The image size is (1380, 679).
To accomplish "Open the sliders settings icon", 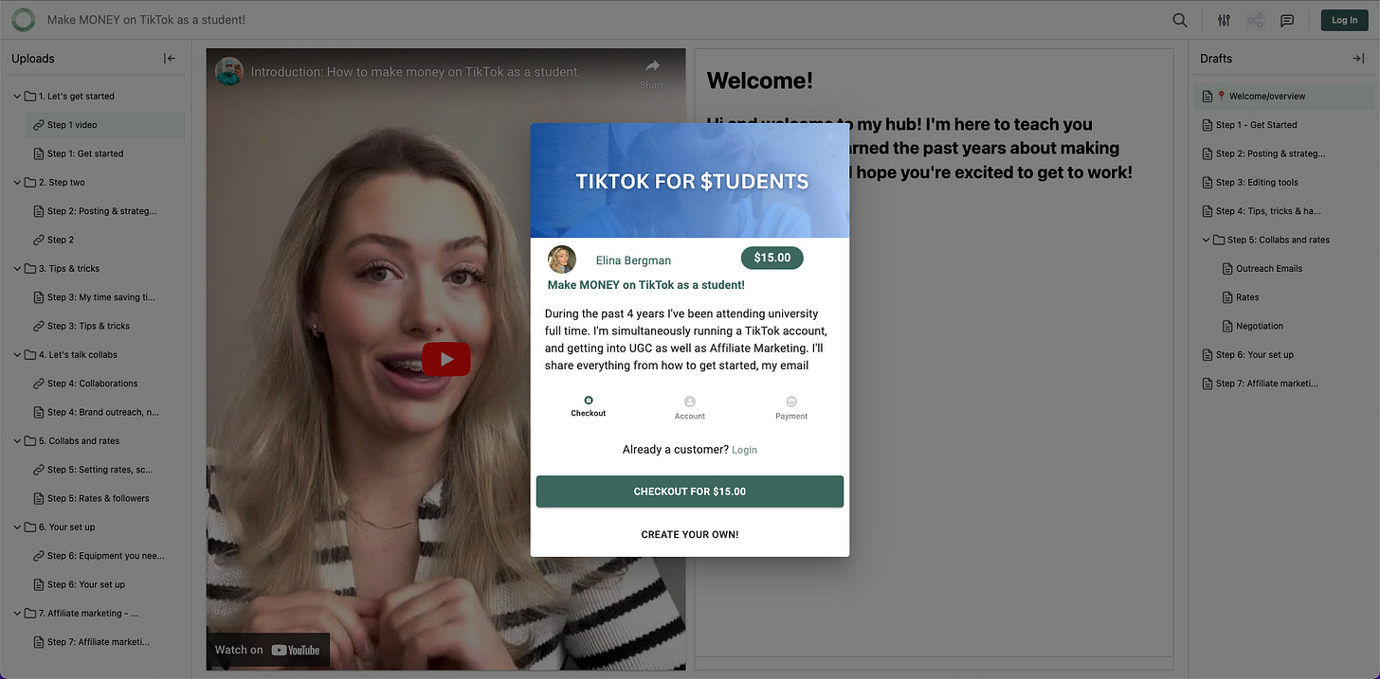I will (x=1225, y=20).
